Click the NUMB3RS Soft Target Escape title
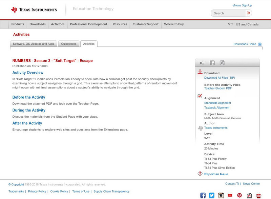 53,61
